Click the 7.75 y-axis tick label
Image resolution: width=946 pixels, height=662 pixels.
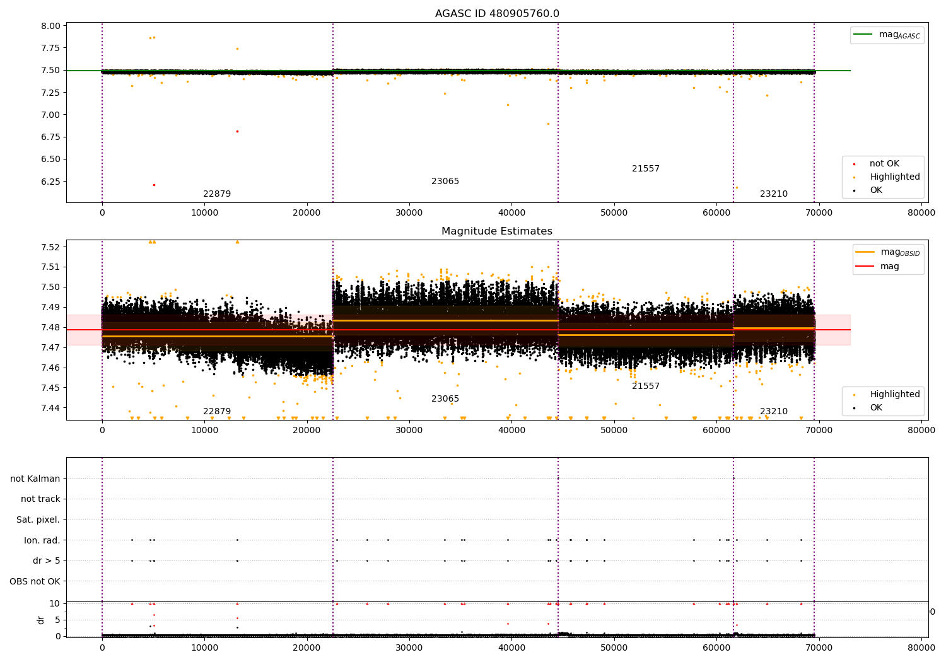(51, 49)
